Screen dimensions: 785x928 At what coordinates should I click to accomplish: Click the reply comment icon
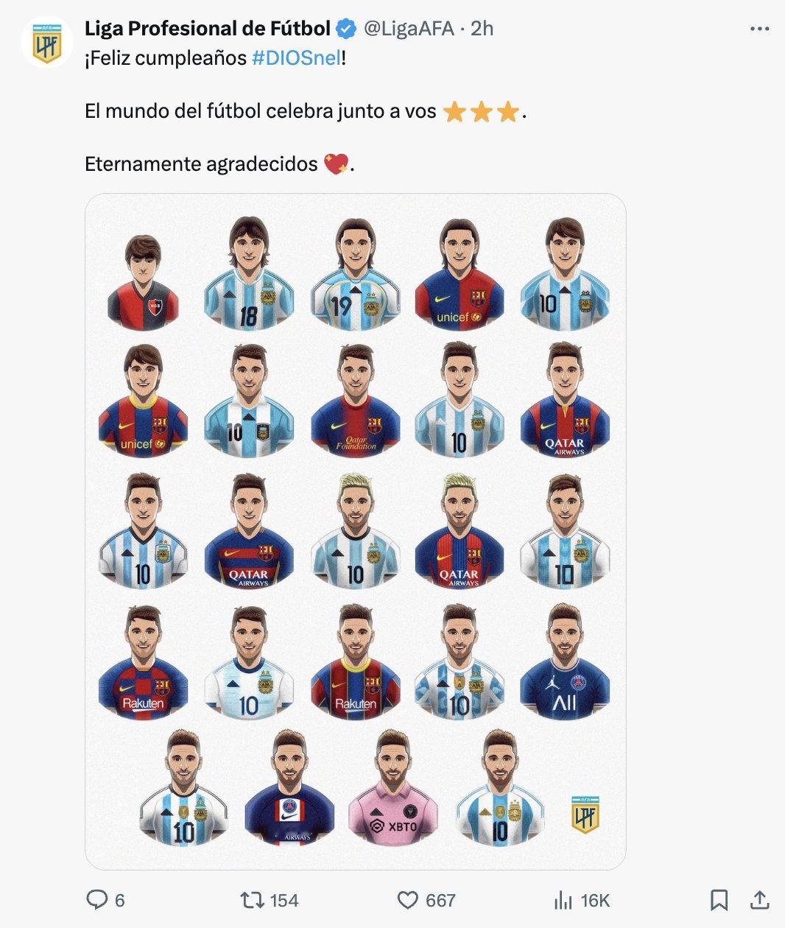pos(97,899)
